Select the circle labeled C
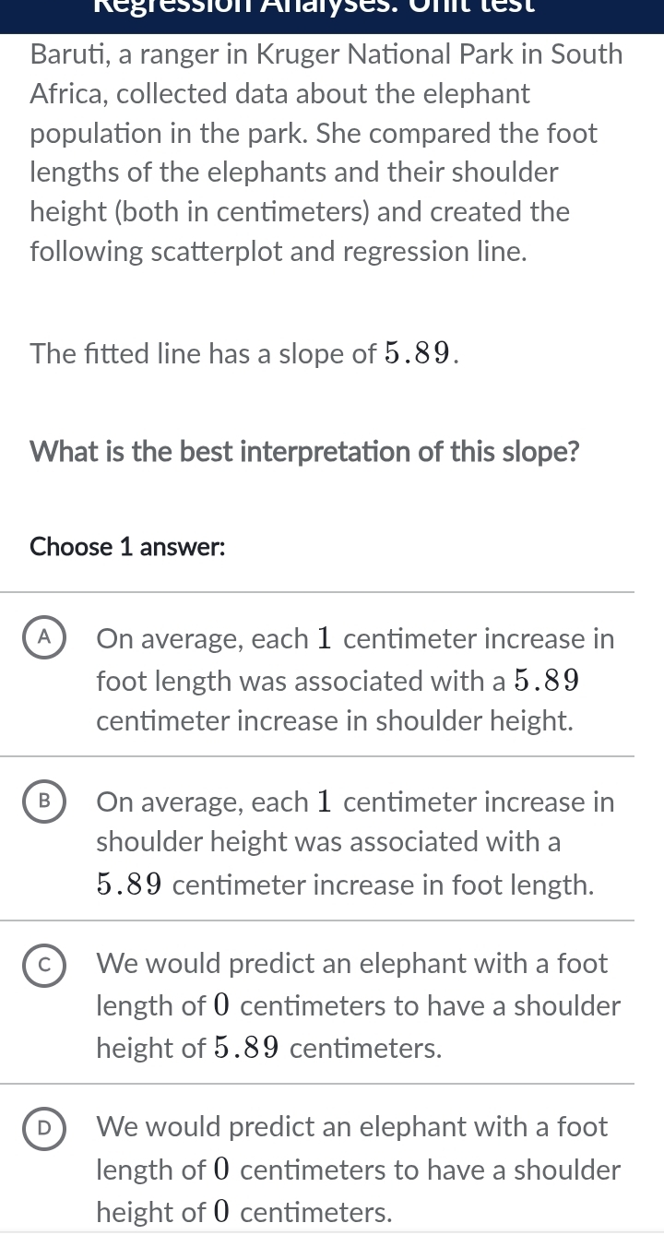The width and height of the screenshot is (664, 1247). coord(44,965)
